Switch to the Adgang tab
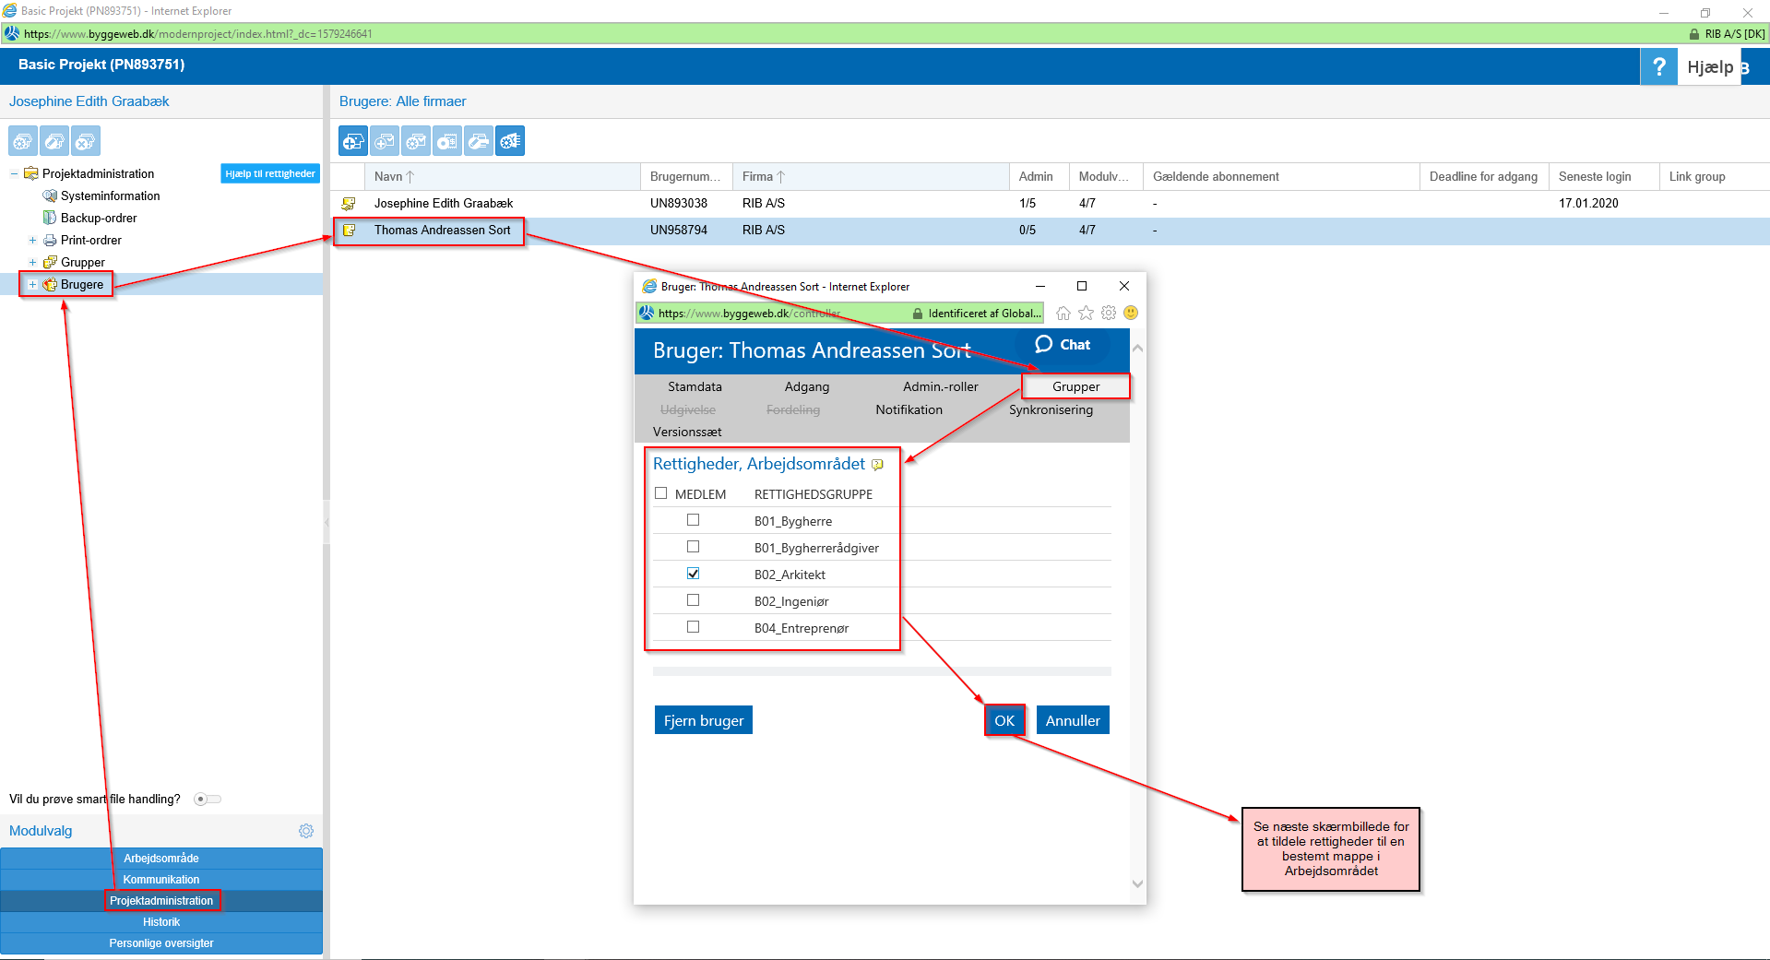 coord(806,386)
